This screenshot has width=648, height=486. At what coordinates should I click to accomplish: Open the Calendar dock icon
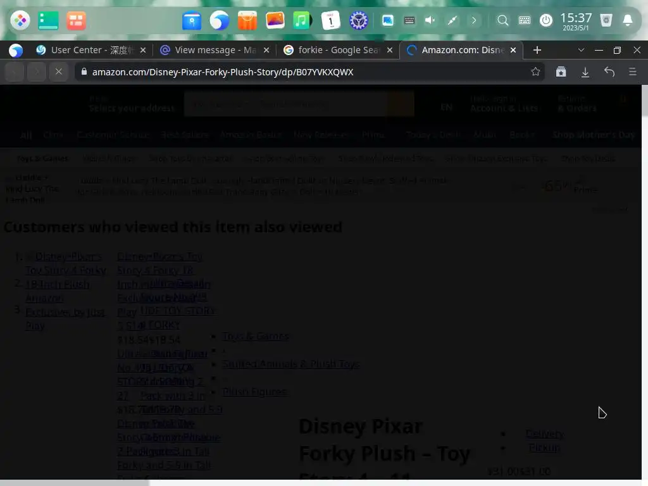pyautogui.click(x=330, y=20)
